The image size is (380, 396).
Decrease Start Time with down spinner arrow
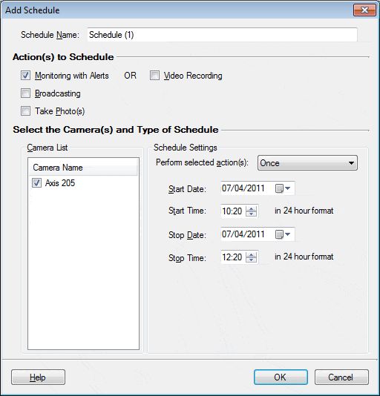(251, 214)
